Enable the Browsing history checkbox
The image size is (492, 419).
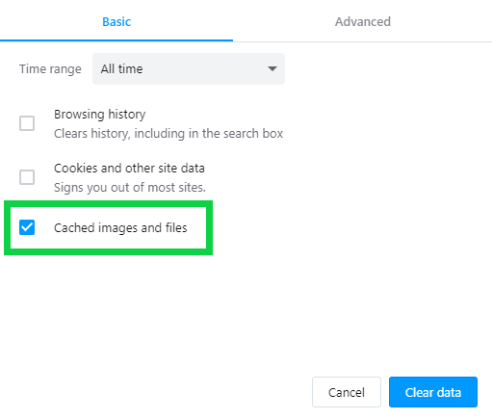[27, 123]
